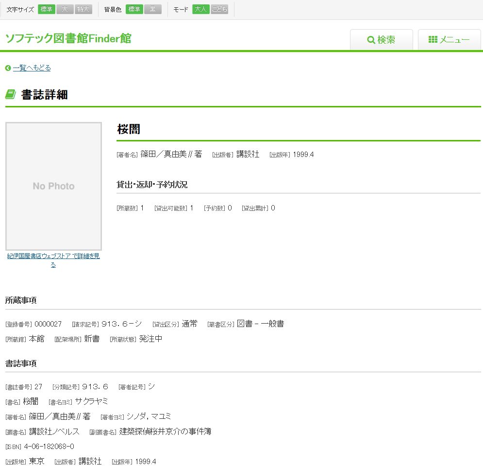This screenshot has width=483, height=466.
Task: Set text size to 標準
Action: 47,9
